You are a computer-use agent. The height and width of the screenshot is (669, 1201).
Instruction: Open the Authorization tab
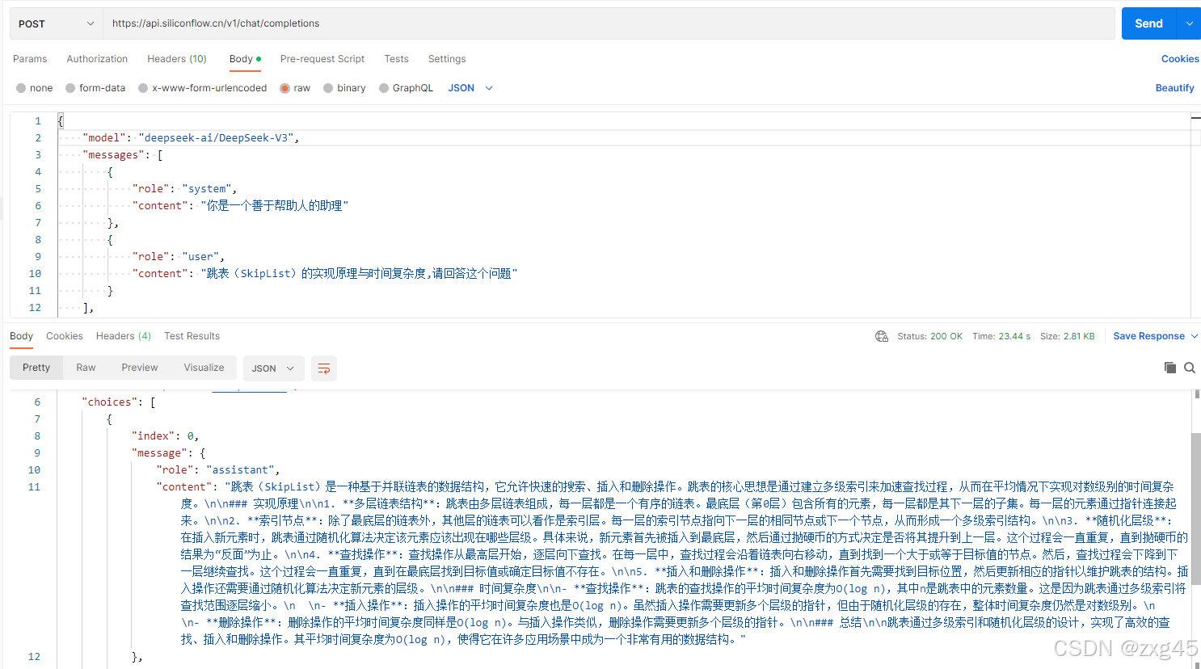97,59
